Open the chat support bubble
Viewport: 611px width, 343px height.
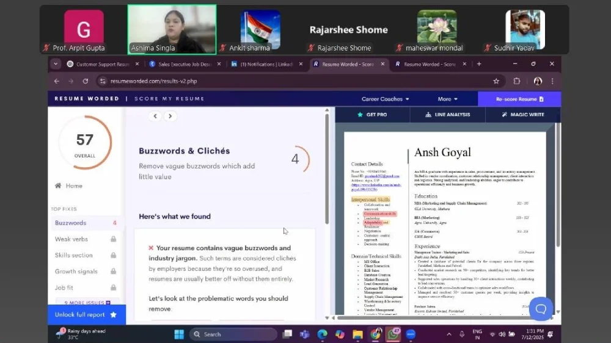pyautogui.click(x=541, y=308)
